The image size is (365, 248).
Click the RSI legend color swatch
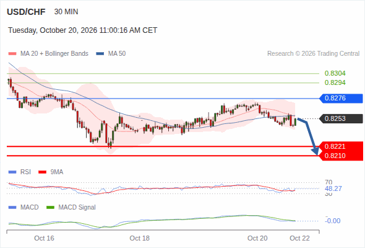12,172
